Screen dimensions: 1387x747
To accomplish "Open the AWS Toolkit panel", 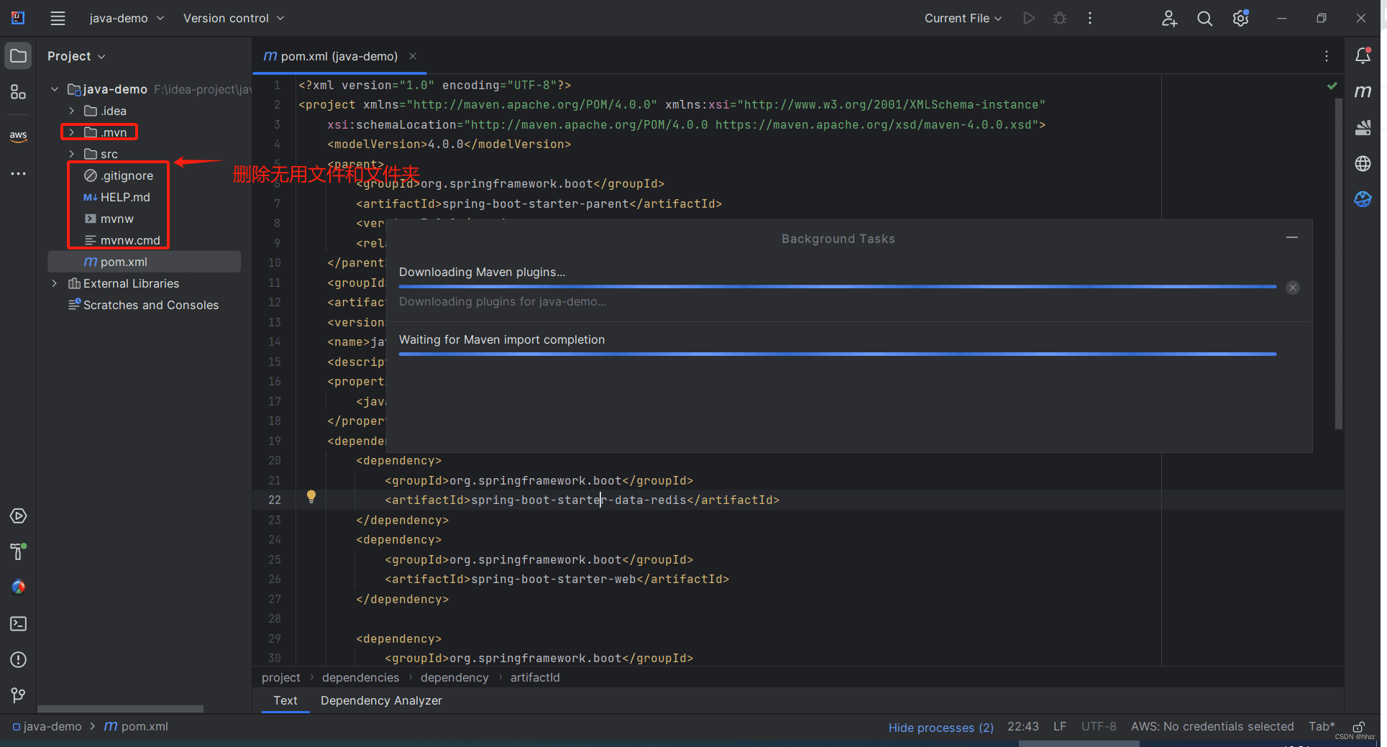I will [19, 135].
